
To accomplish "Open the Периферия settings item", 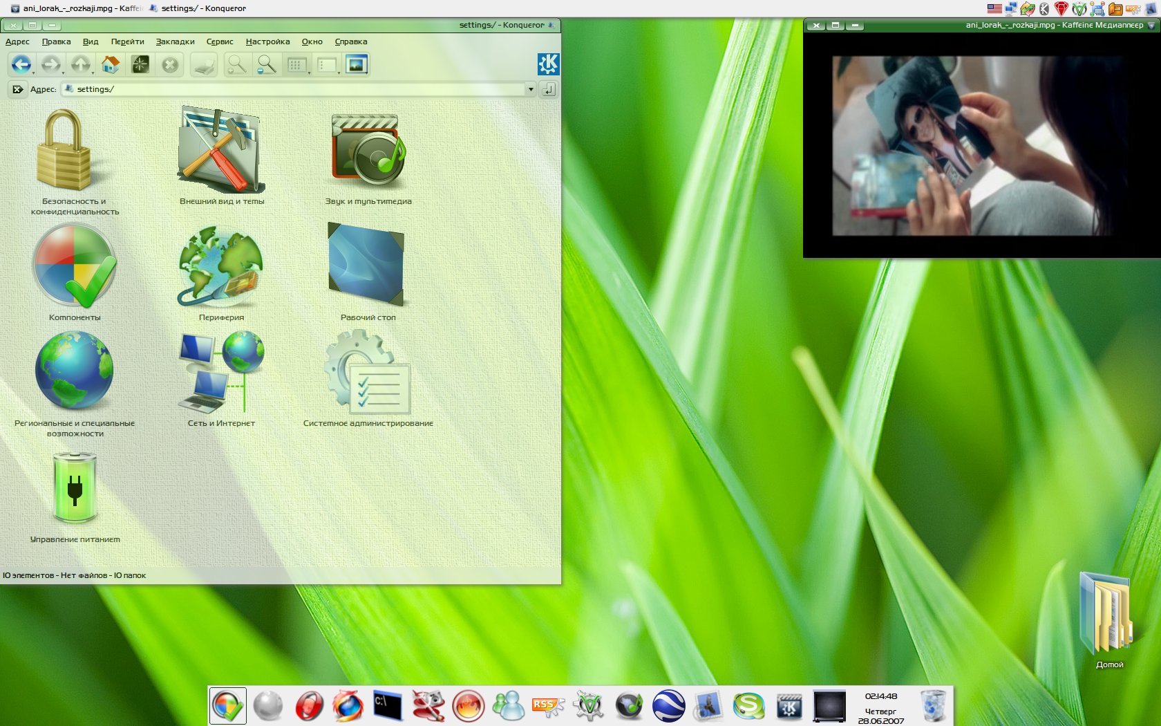I will 221,273.
